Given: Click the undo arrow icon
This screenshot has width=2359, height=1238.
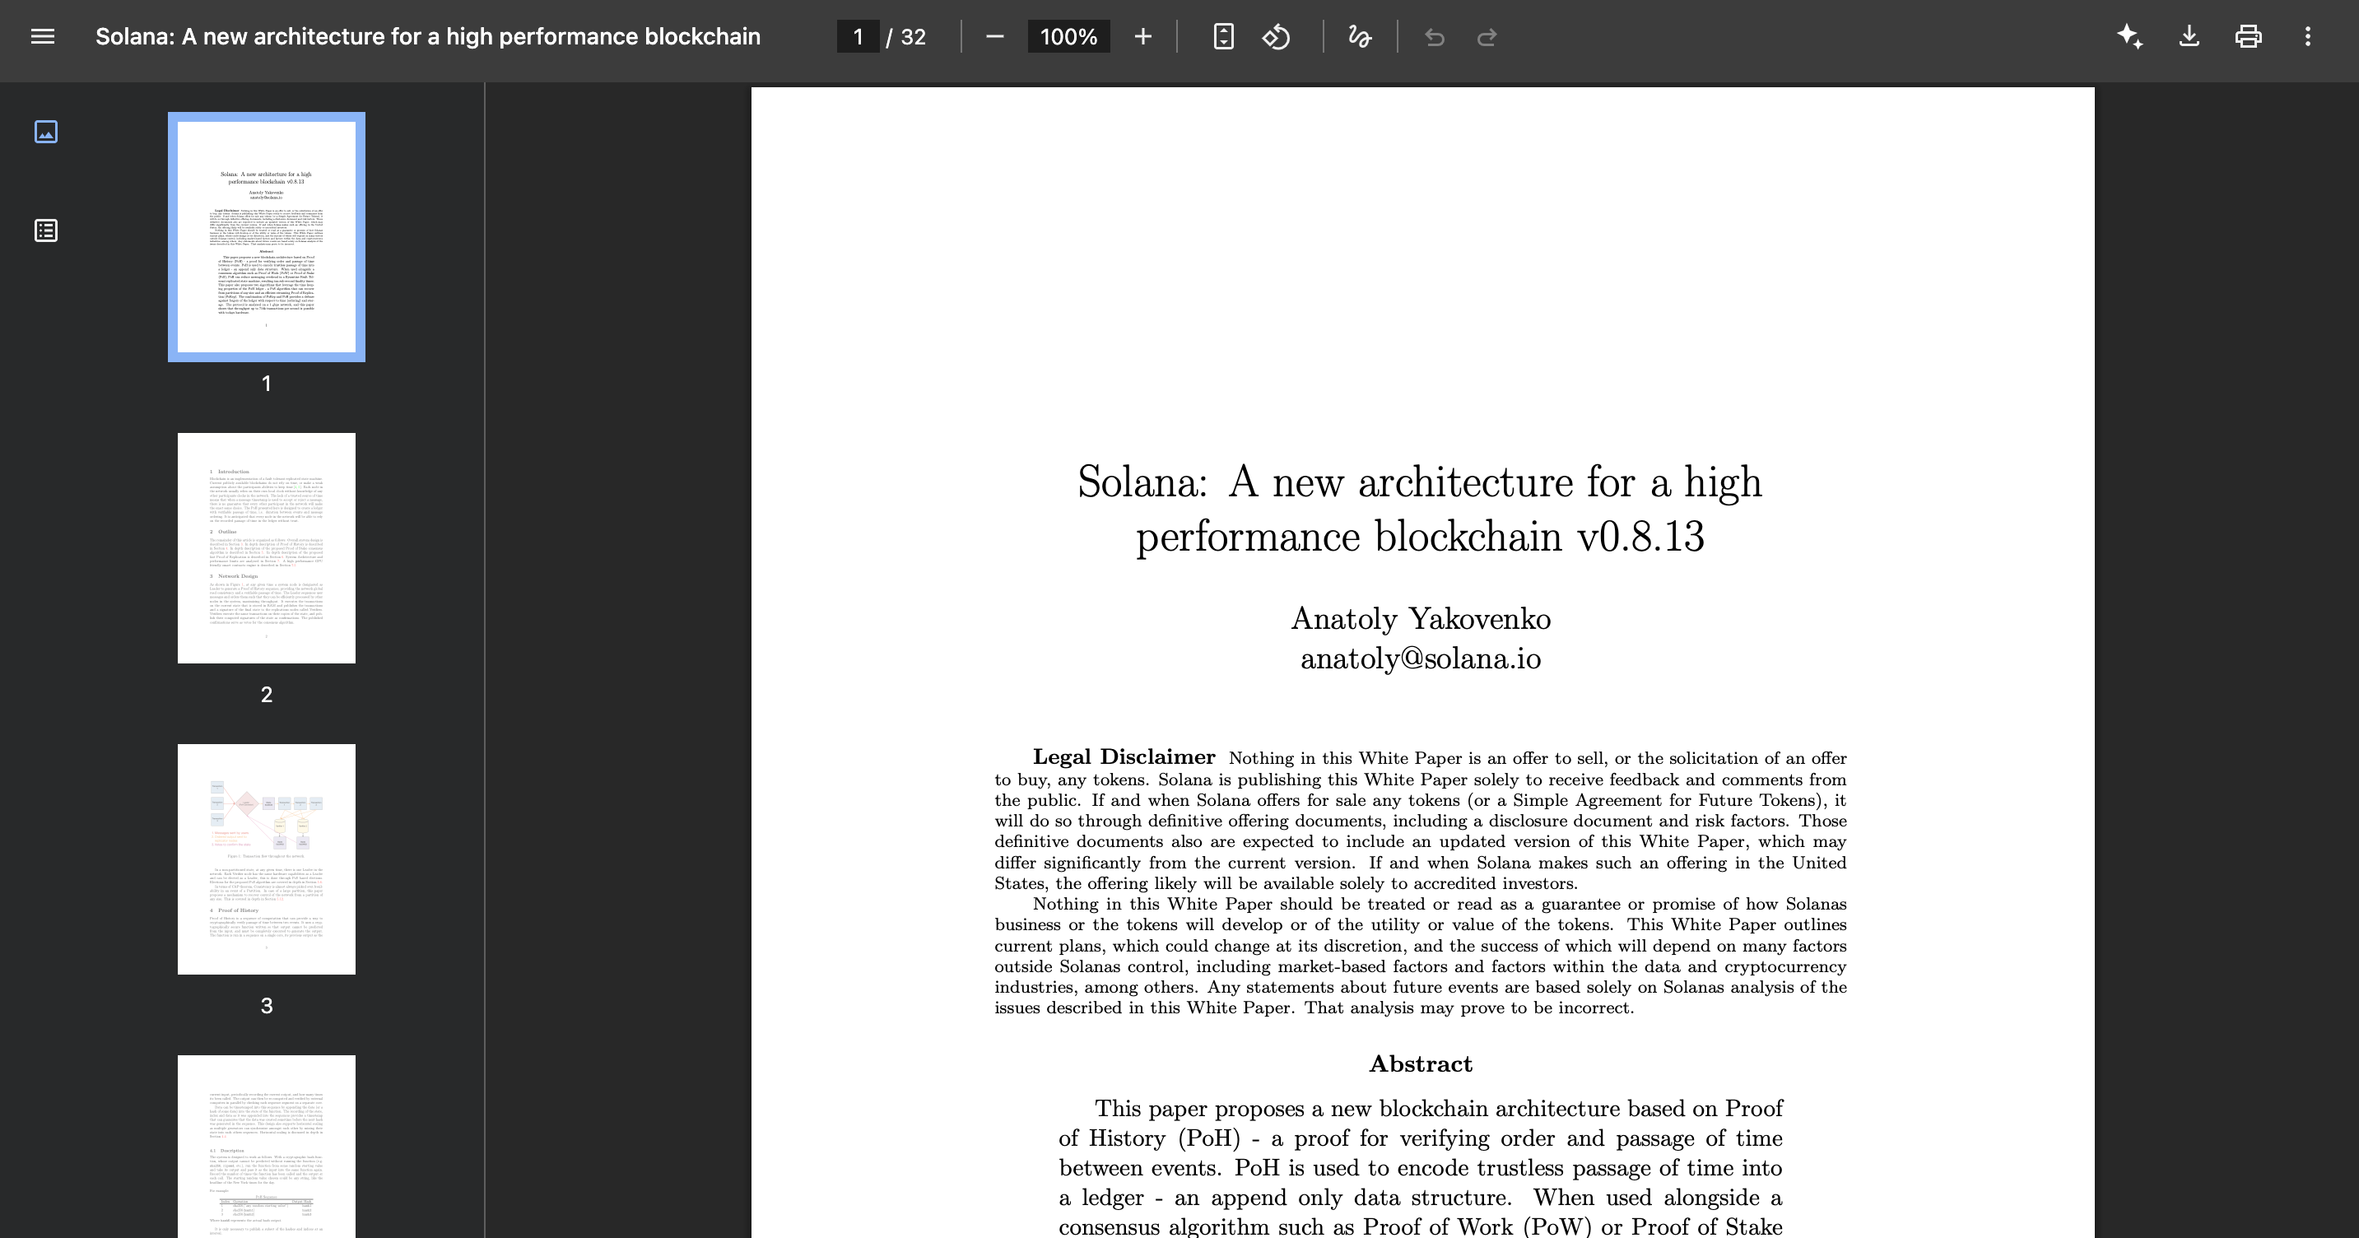Looking at the screenshot, I should 1434,36.
